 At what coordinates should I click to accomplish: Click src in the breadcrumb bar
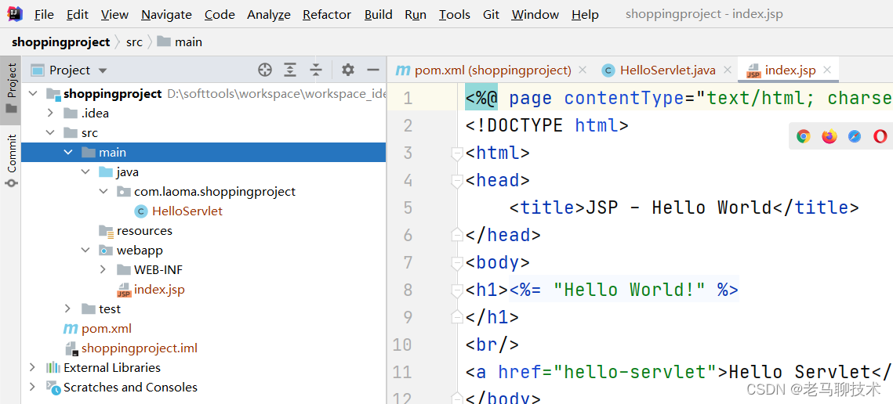134,42
